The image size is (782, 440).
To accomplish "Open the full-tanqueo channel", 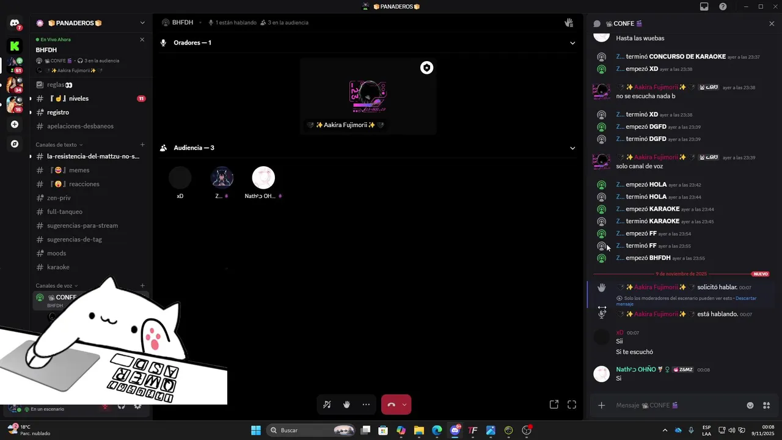I will click(90, 211).
